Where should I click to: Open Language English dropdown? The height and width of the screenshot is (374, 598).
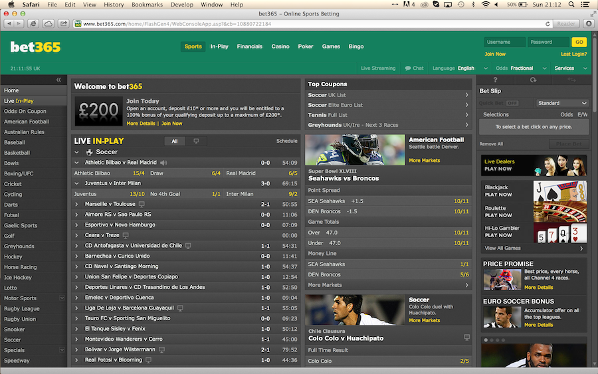[460, 68]
